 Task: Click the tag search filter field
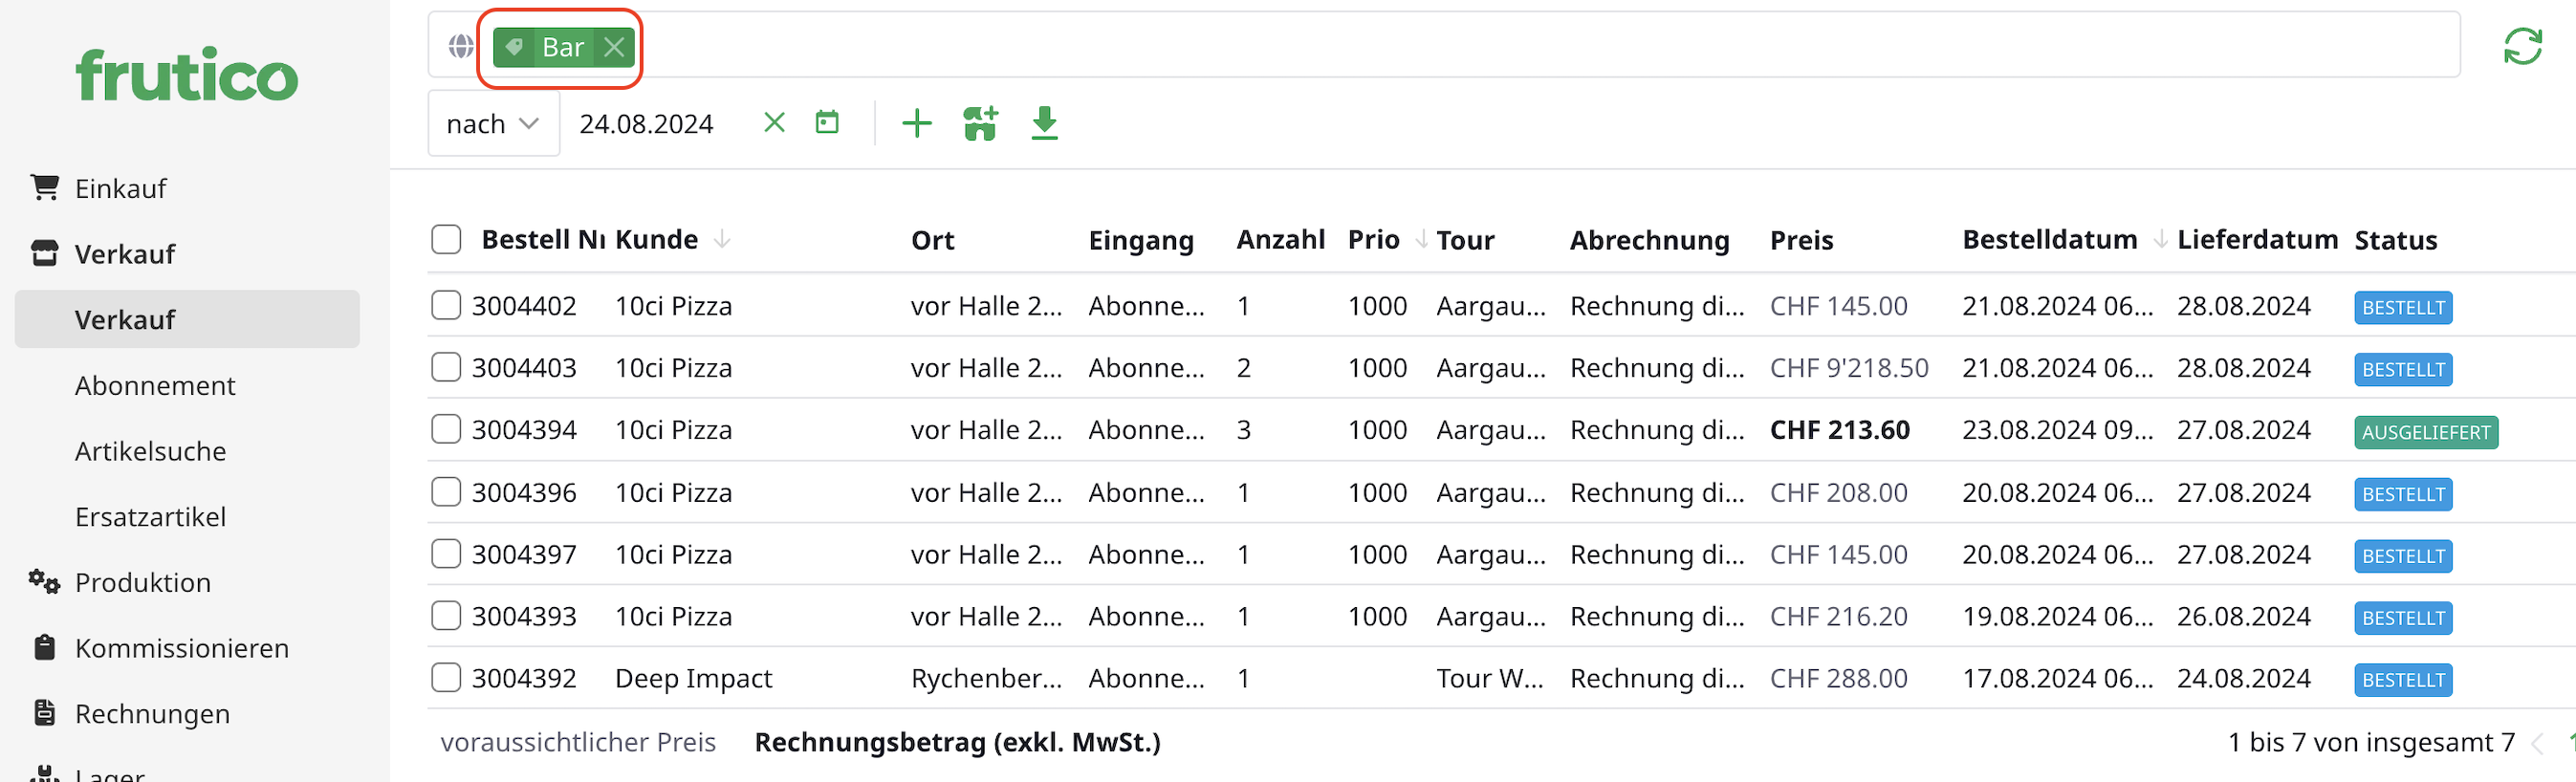(1500, 46)
